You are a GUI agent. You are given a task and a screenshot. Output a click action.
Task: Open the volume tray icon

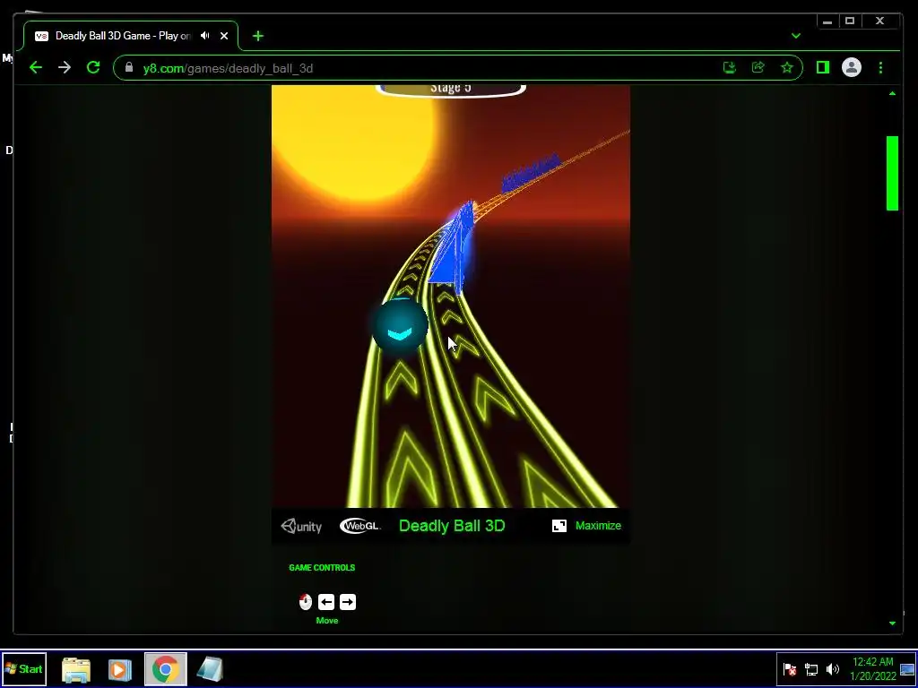click(x=833, y=669)
